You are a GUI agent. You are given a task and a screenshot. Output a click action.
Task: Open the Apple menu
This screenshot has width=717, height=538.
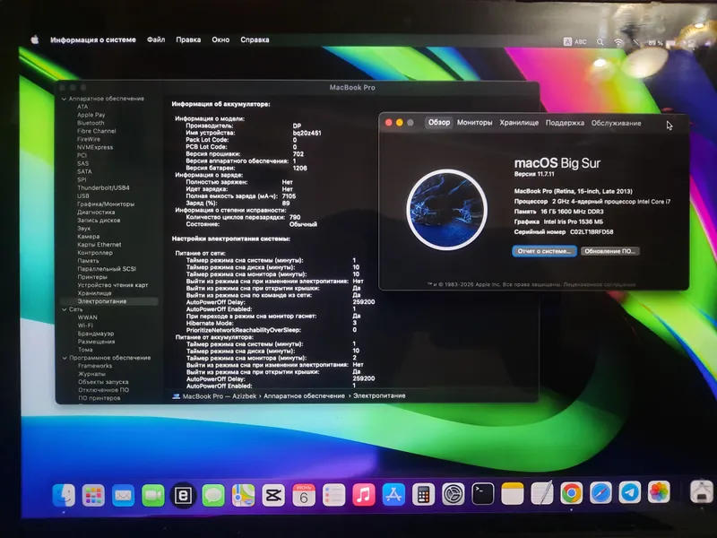pos(35,39)
